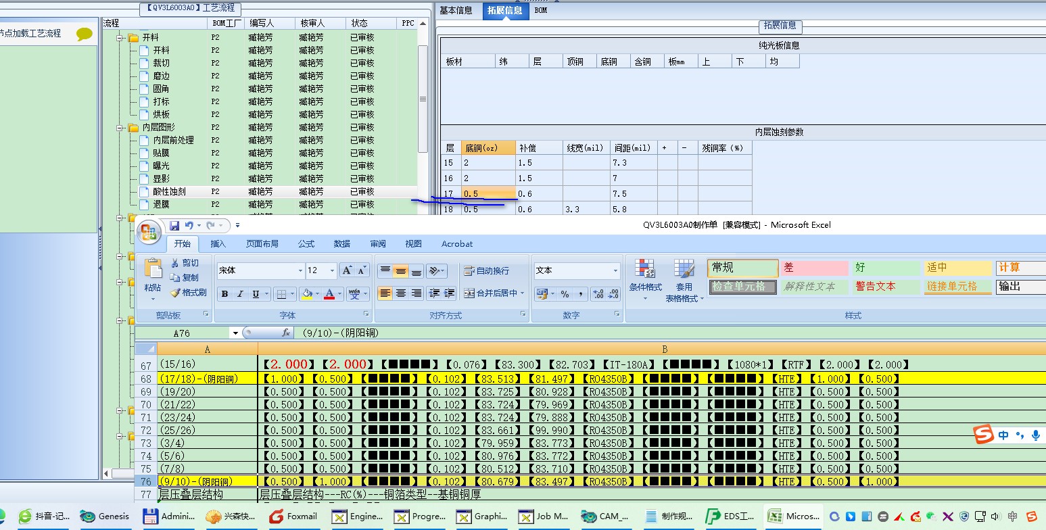Toggle center text horizontally

(x=401, y=293)
